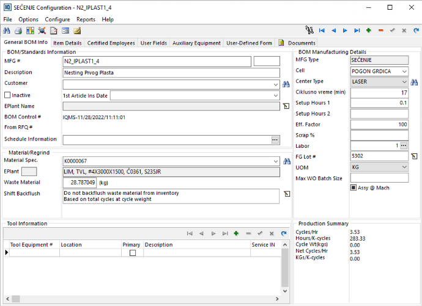This screenshot has width=422, height=306.
Task: Open the UOM dropdown showing KG
Action: [404, 167]
